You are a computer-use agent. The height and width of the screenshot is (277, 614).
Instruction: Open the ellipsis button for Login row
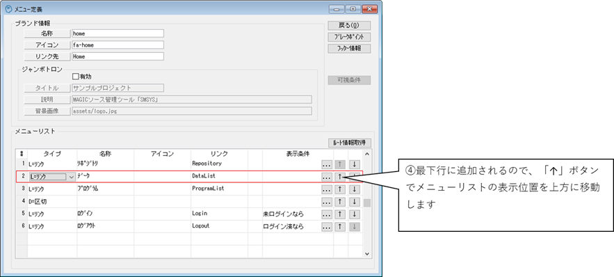point(326,214)
